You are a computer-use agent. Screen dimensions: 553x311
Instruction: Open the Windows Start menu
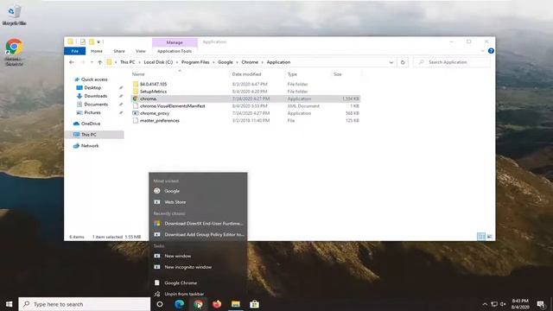click(10, 304)
